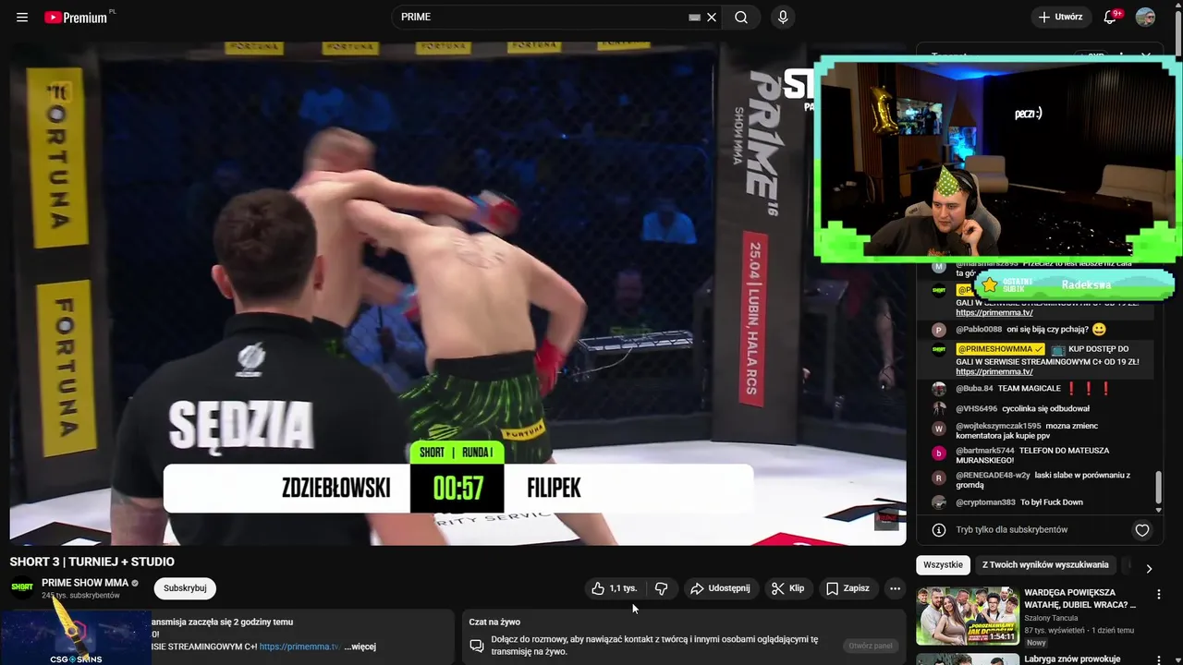This screenshot has width=1183, height=665.
Task: Click the 'Tryb tylko dla subskrybentów' notice
Action: [1012, 530]
